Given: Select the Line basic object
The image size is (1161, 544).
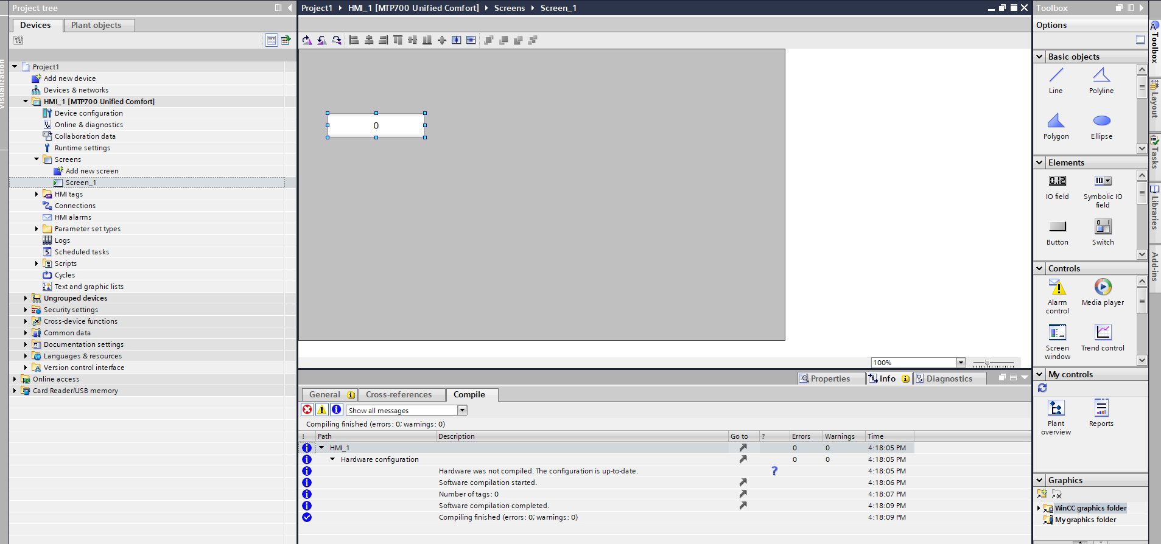Looking at the screenshot, I should click(x=1056, y=81).
